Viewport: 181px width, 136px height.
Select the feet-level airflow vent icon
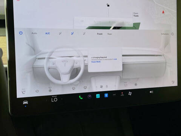coord(84,34)
